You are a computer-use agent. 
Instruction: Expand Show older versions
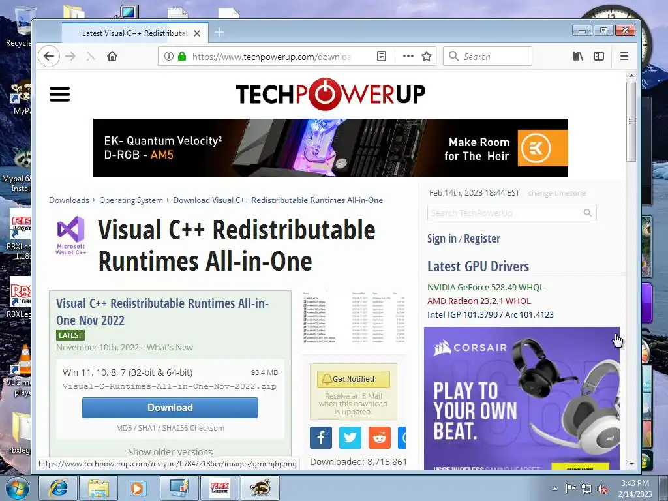[x=170, y=451]
